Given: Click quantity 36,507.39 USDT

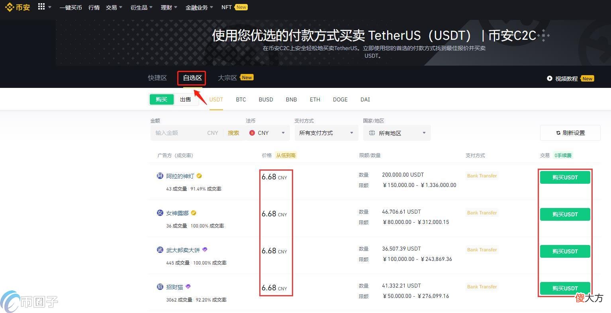Looking at the screenshot, I should [401, 249].
